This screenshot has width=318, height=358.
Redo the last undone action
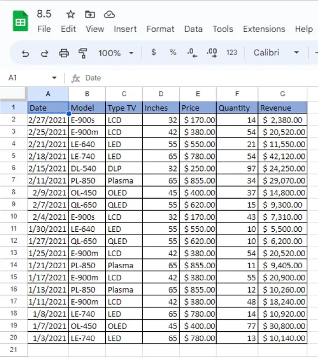pos(45,53)
